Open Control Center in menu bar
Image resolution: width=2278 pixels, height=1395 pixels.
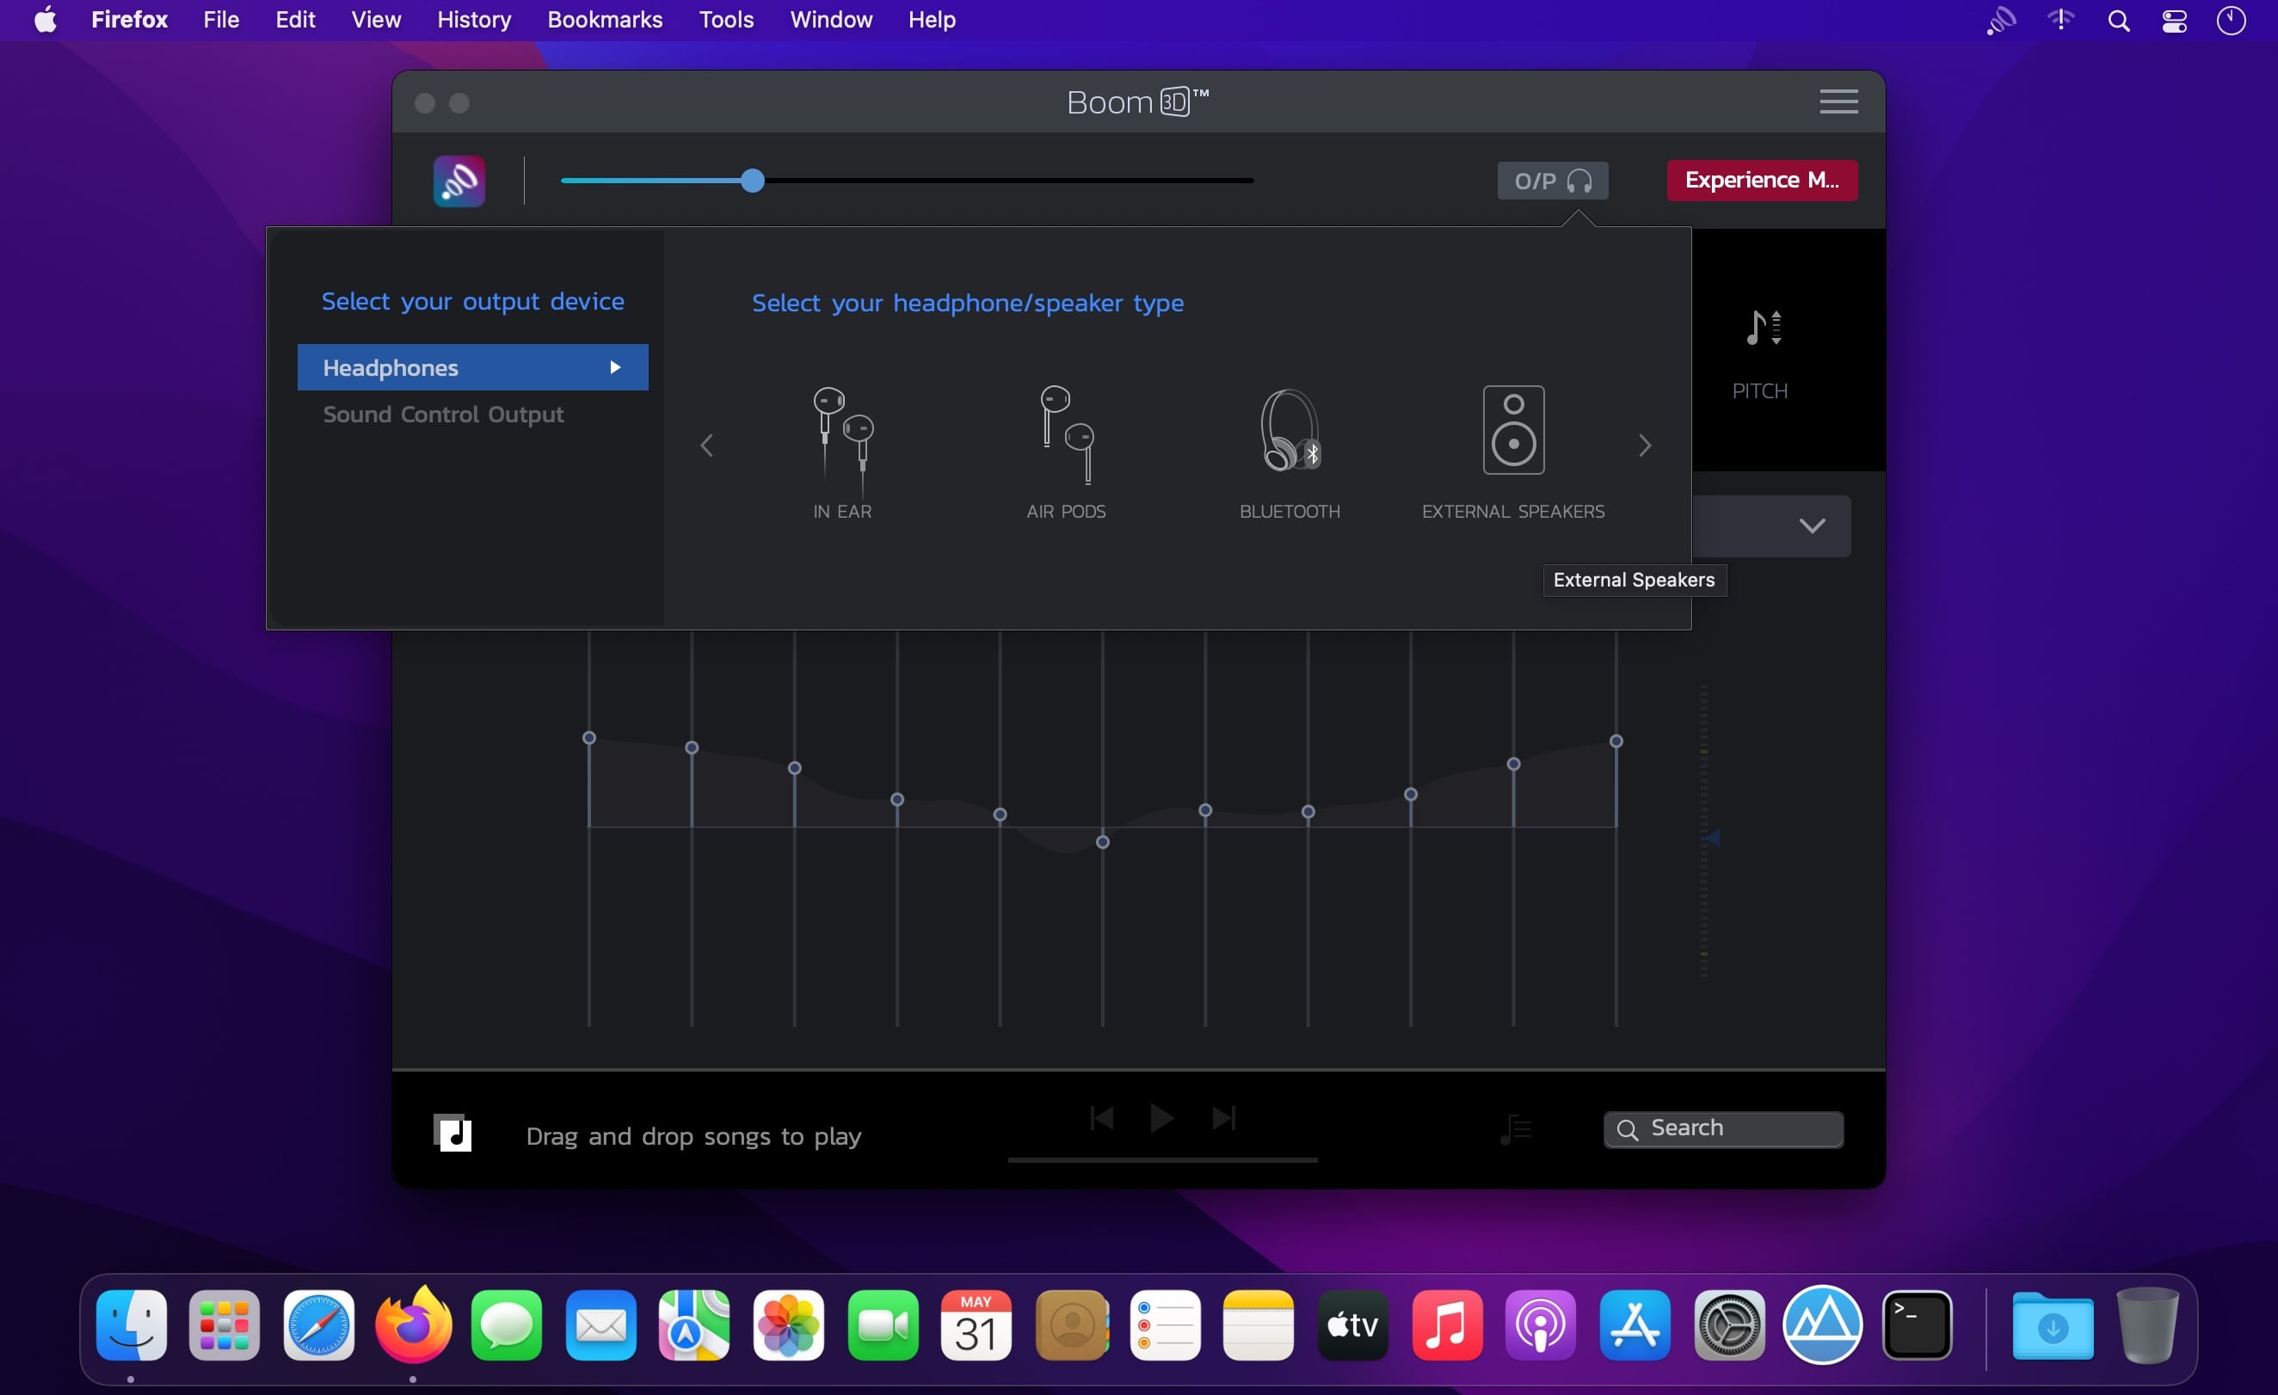click(2175, 21)
